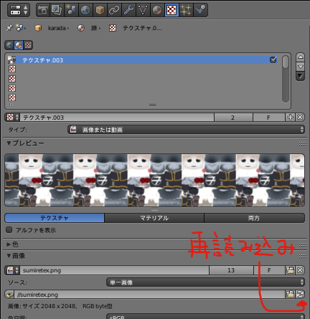
Task: Toggle fake user F for テクスチャ.003
Action: [268, 118]
